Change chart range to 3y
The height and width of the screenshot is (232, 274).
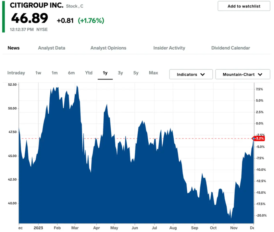click(x=121, y=73)
